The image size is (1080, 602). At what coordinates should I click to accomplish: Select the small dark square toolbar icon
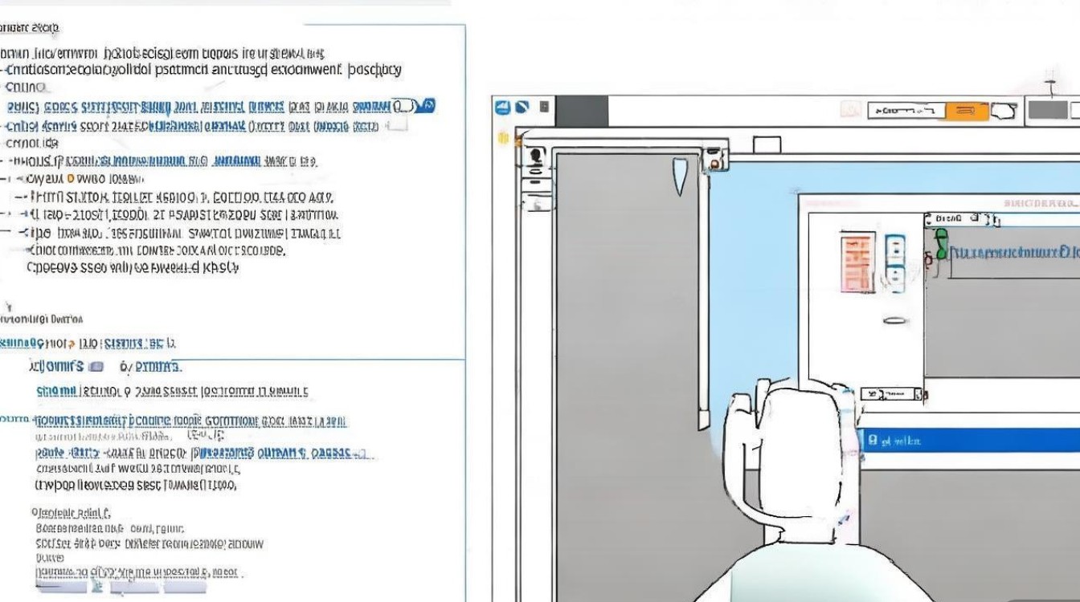click(x=544, y=107)
